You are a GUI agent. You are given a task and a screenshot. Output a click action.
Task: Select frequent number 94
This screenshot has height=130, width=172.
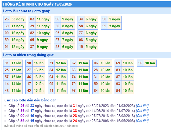coord(118,91)
